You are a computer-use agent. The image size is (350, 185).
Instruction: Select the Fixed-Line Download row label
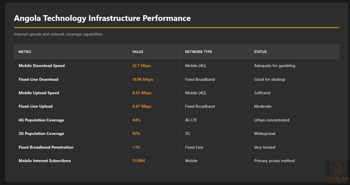38,79
